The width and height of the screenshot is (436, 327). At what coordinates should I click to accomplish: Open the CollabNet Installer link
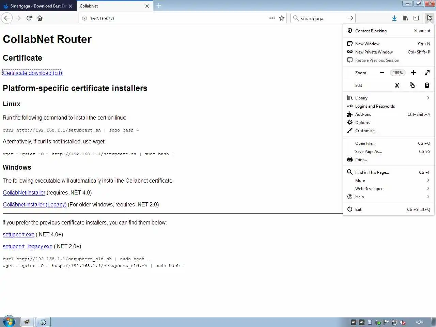24,192
